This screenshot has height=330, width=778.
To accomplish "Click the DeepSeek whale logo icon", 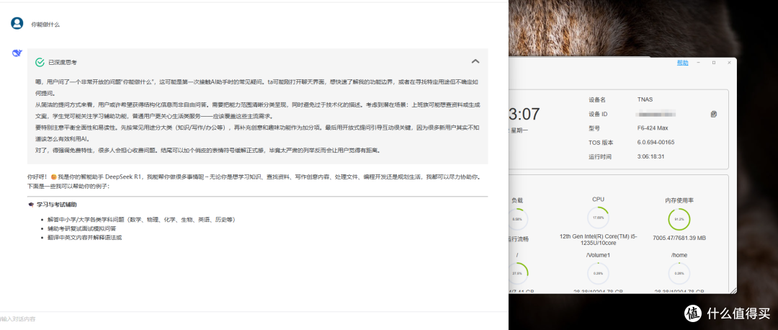I will [17, 53].
